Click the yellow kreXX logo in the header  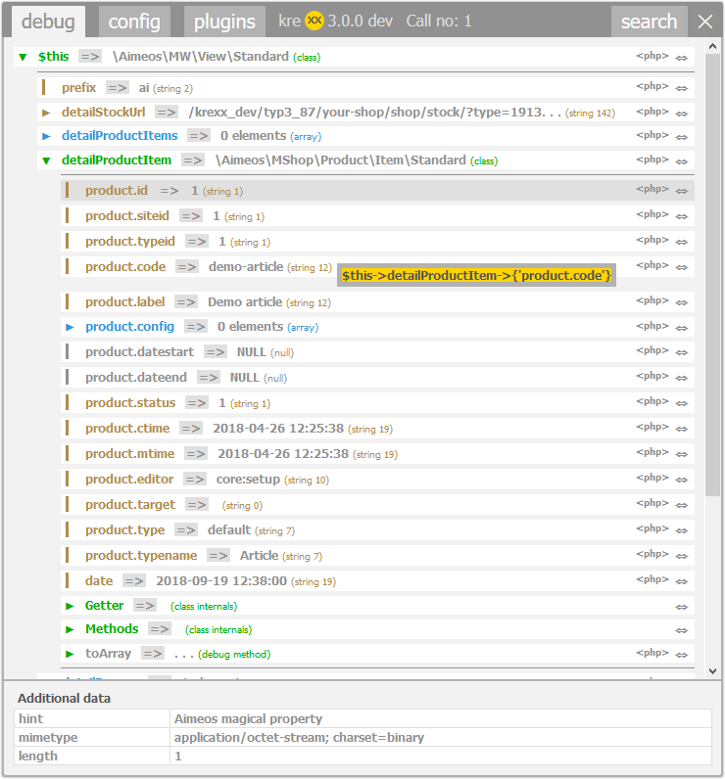(x=314, y=21)
